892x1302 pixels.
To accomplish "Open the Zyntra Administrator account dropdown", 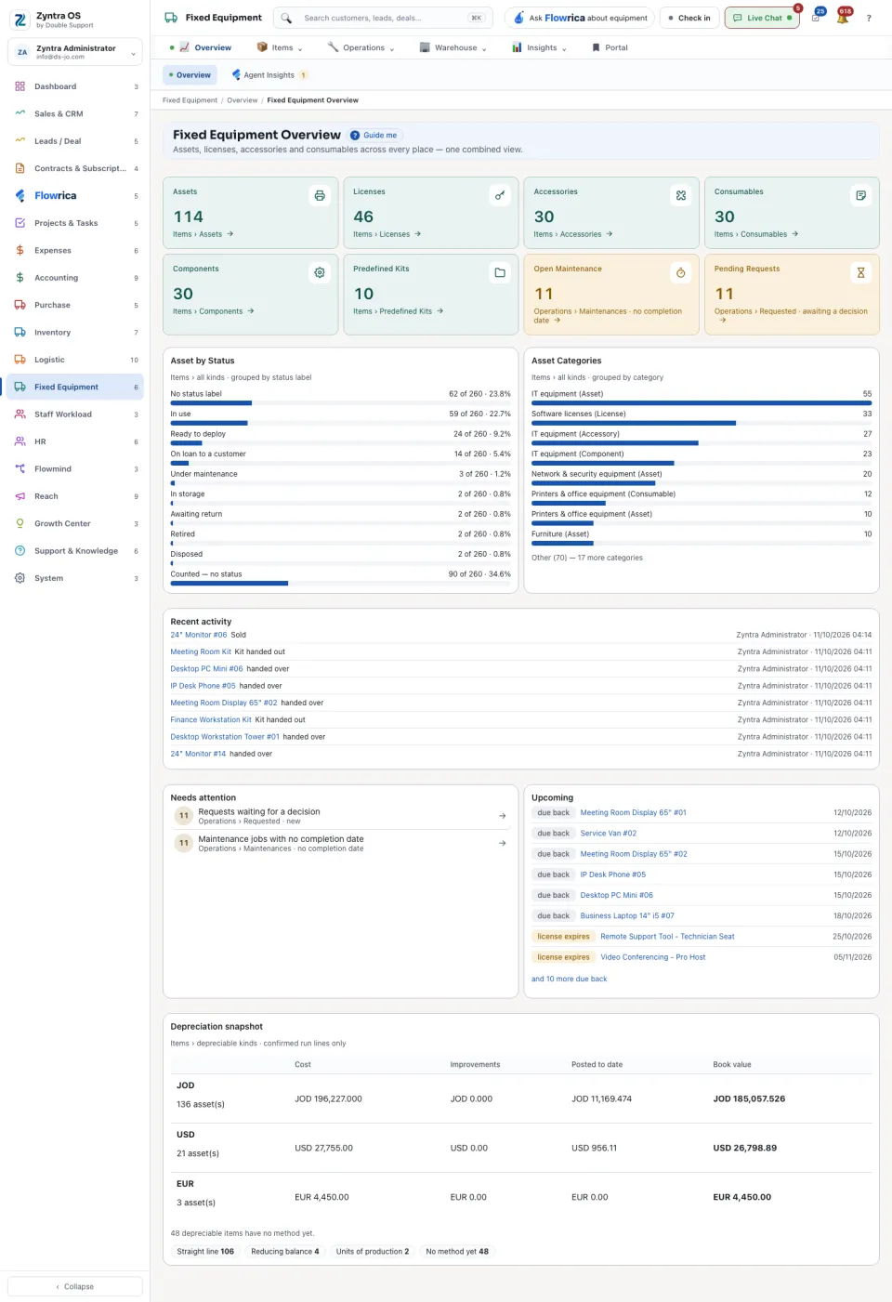I will pyautogui.click(x=75, y=52).
